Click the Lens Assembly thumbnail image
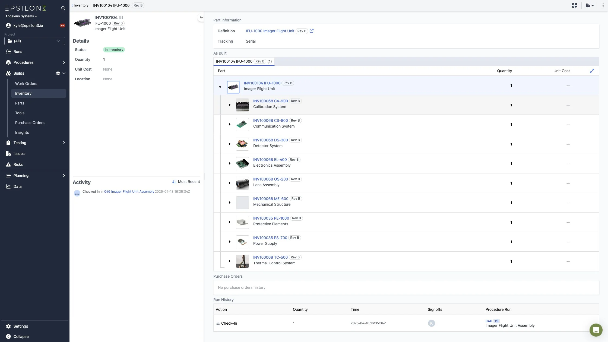608x342 pixels. 242,183
